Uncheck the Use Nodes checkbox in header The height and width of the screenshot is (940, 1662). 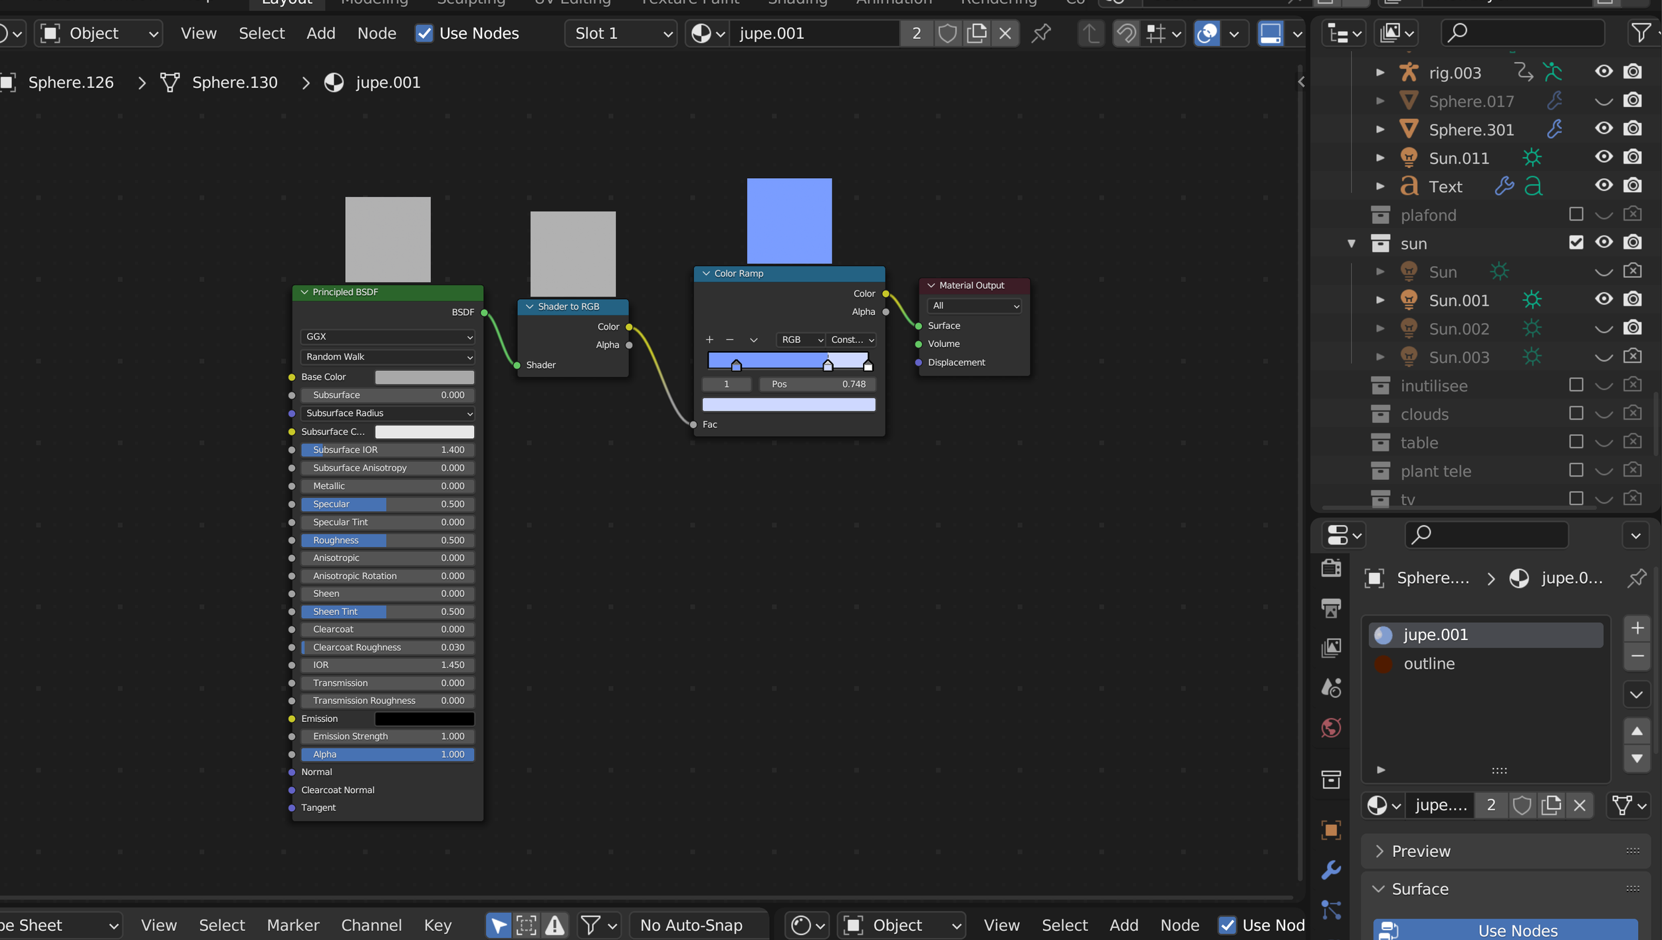[424, 33]
